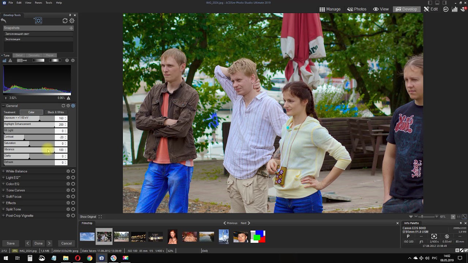The image size is (468, 263).
Task: Switch to the Detail tab
Action: pos(19,56)
